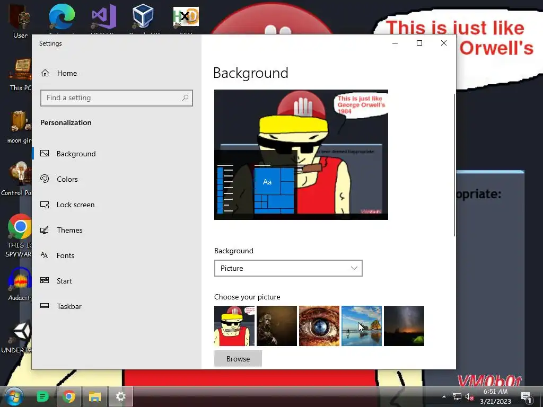Click the Settings window vertical scrollbar

pos(454,165)
